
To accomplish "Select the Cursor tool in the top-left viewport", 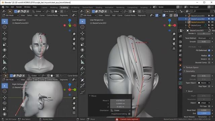I will pyautogui.click(x=4, y=27).
